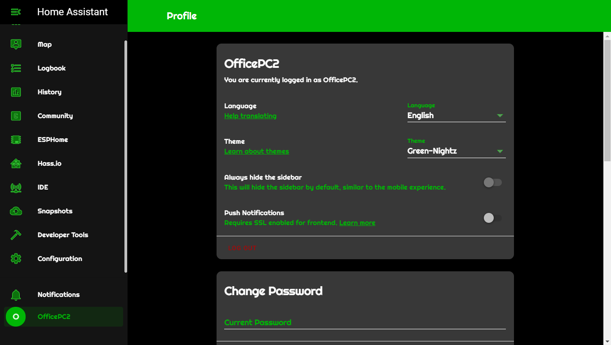Image resolution: width=611 pixels, height=345 pixels.
Task: Click the Community forum icon
Action: 16,115
